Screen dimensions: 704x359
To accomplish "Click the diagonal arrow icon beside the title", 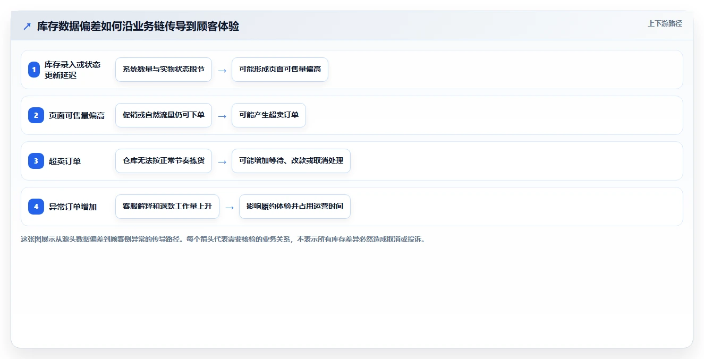I will pyautogui.click(x=27, y=27).
